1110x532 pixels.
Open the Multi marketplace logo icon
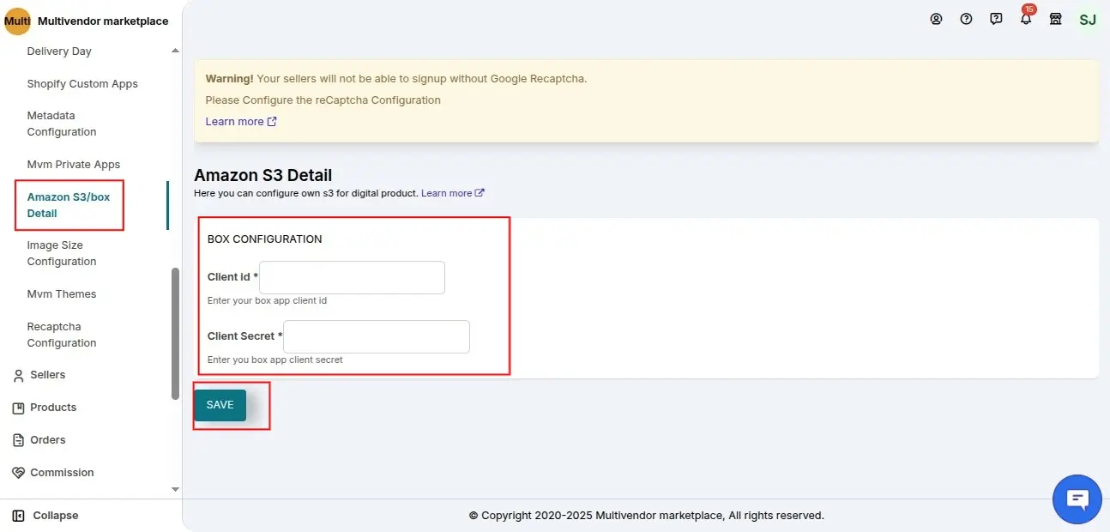16,20
